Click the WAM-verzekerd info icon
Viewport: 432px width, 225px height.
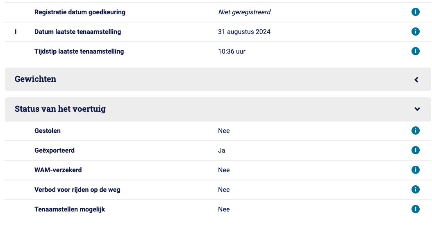tap(416, 170)
